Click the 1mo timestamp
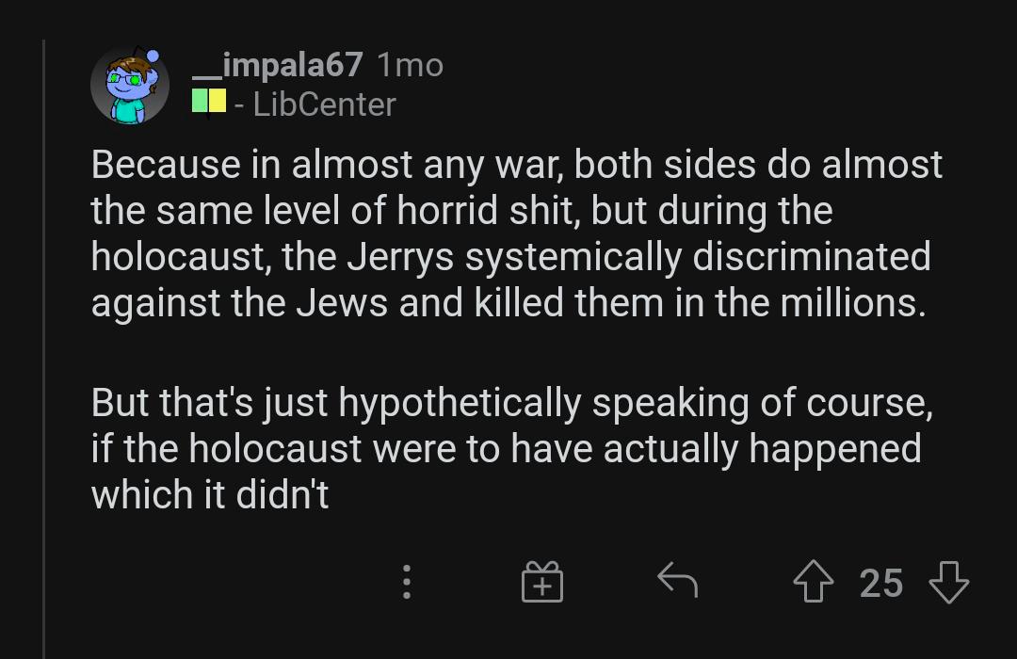 pyautogui.click(x=409, y=64)
